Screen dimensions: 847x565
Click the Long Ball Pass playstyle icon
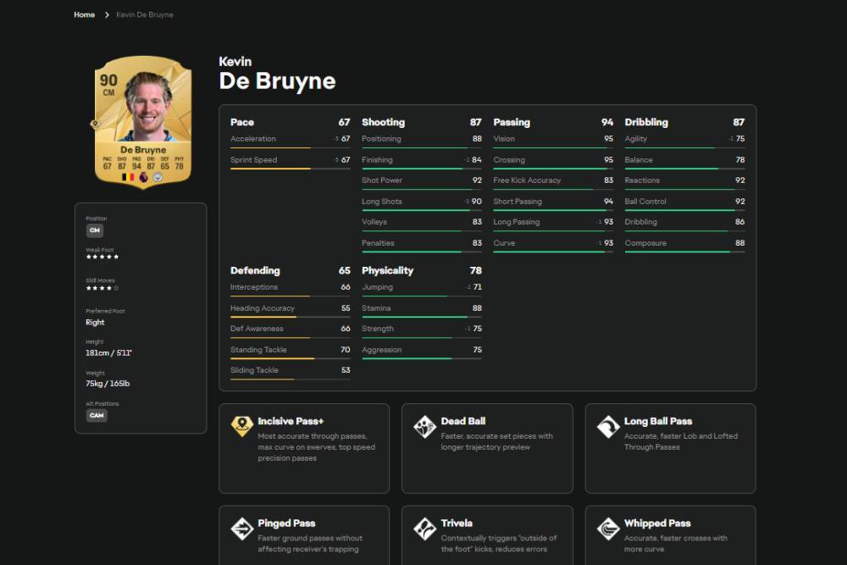point(607,426)
